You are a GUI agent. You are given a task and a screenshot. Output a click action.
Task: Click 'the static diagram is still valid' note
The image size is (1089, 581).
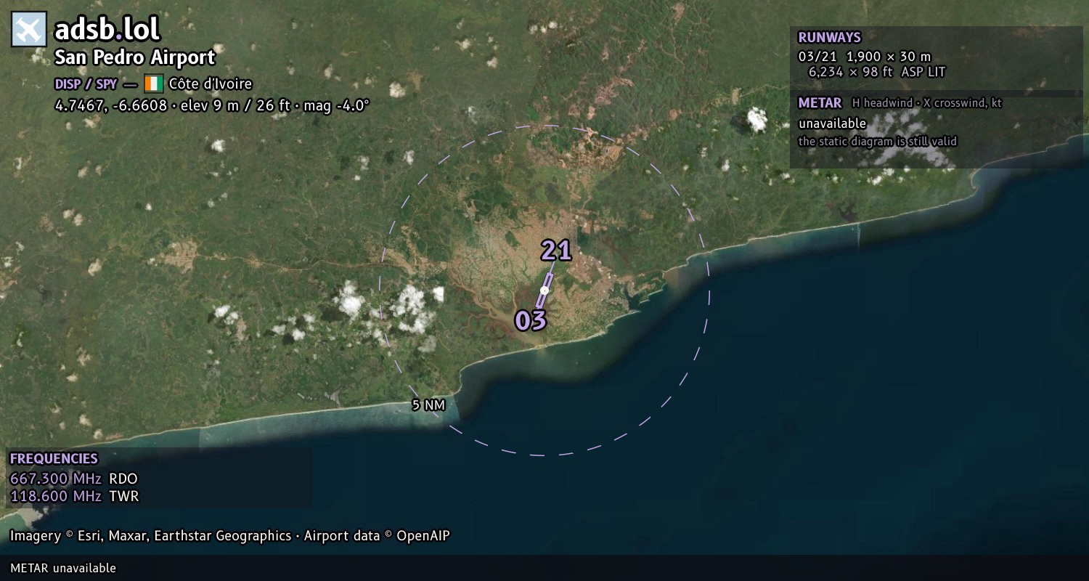pyautogui.click(x=878, y=142)
